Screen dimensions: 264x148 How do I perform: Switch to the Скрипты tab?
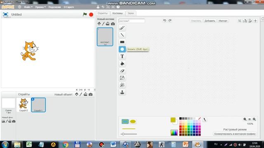coord(103,13)
